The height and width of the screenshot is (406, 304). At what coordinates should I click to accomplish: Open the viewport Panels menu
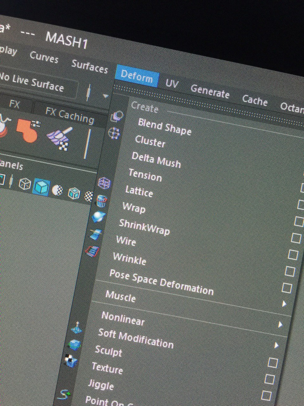(11, 165)
